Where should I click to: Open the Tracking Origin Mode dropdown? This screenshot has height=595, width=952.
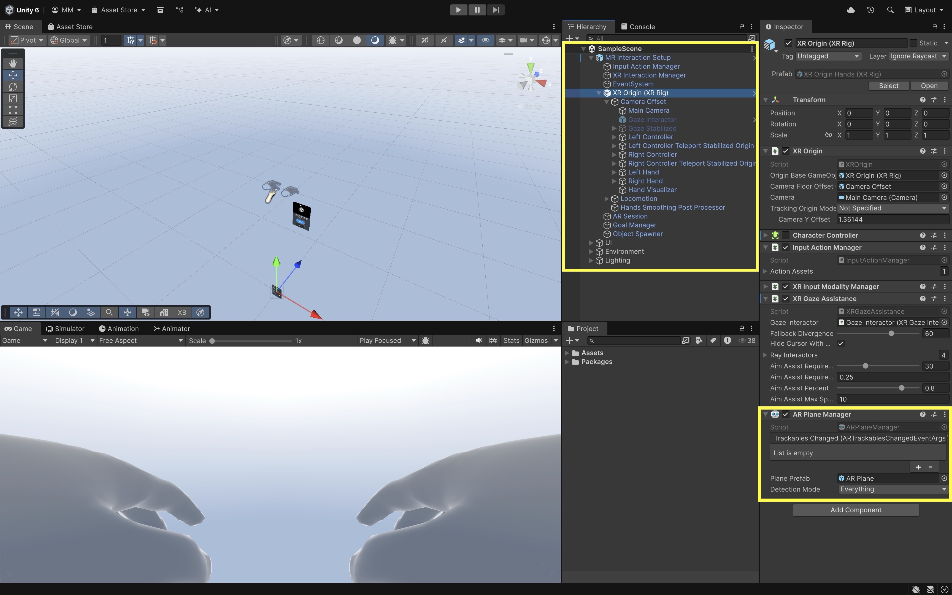coord(892,208)
